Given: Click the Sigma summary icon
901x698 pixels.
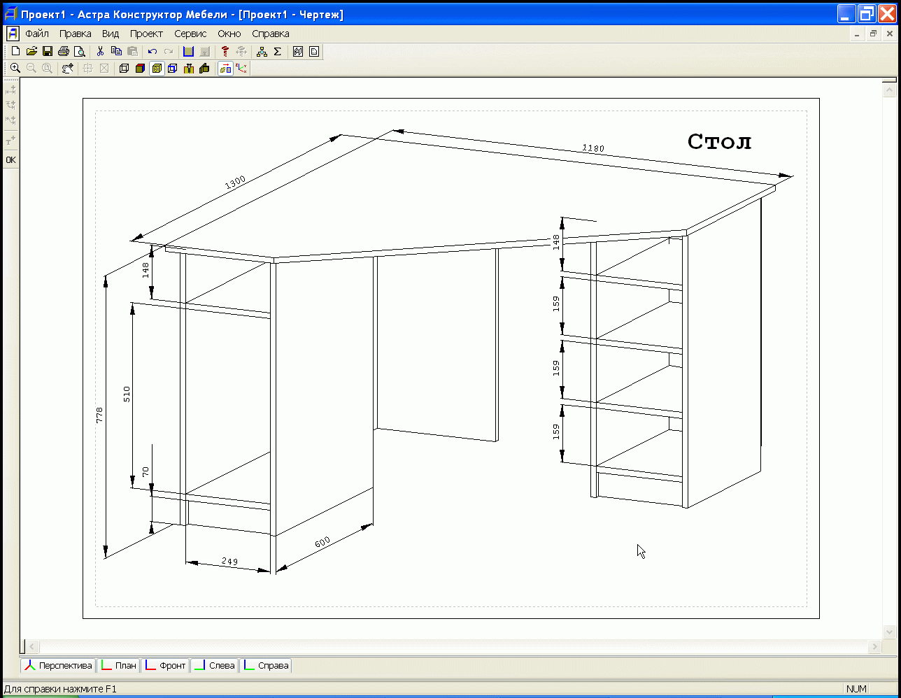Looking at the screenshot, I should [277, 51].
